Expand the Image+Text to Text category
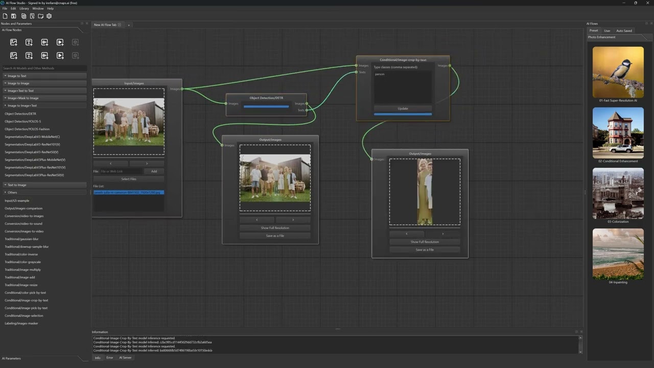Viewport: 654px width, 368px height. tap(44, 90)
